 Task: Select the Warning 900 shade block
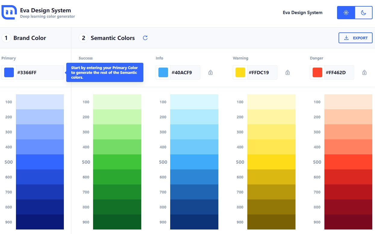(271, 222)
